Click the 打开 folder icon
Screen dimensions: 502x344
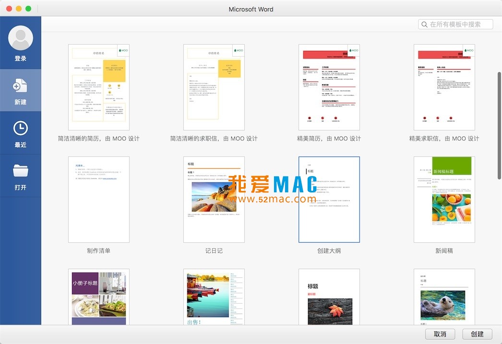(21, 171)
